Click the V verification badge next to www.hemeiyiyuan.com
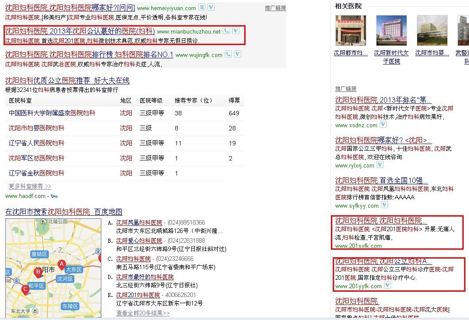469x320 pixels. pyautogui.click(x=211, y=8)
